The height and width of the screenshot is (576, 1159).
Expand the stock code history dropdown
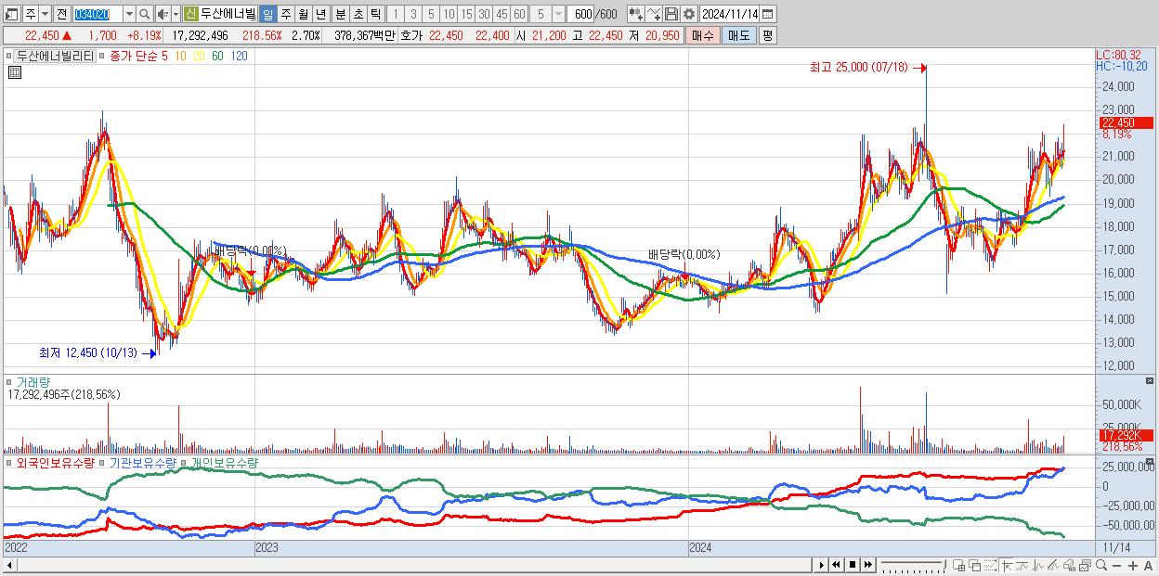click(x=129, y=15)
